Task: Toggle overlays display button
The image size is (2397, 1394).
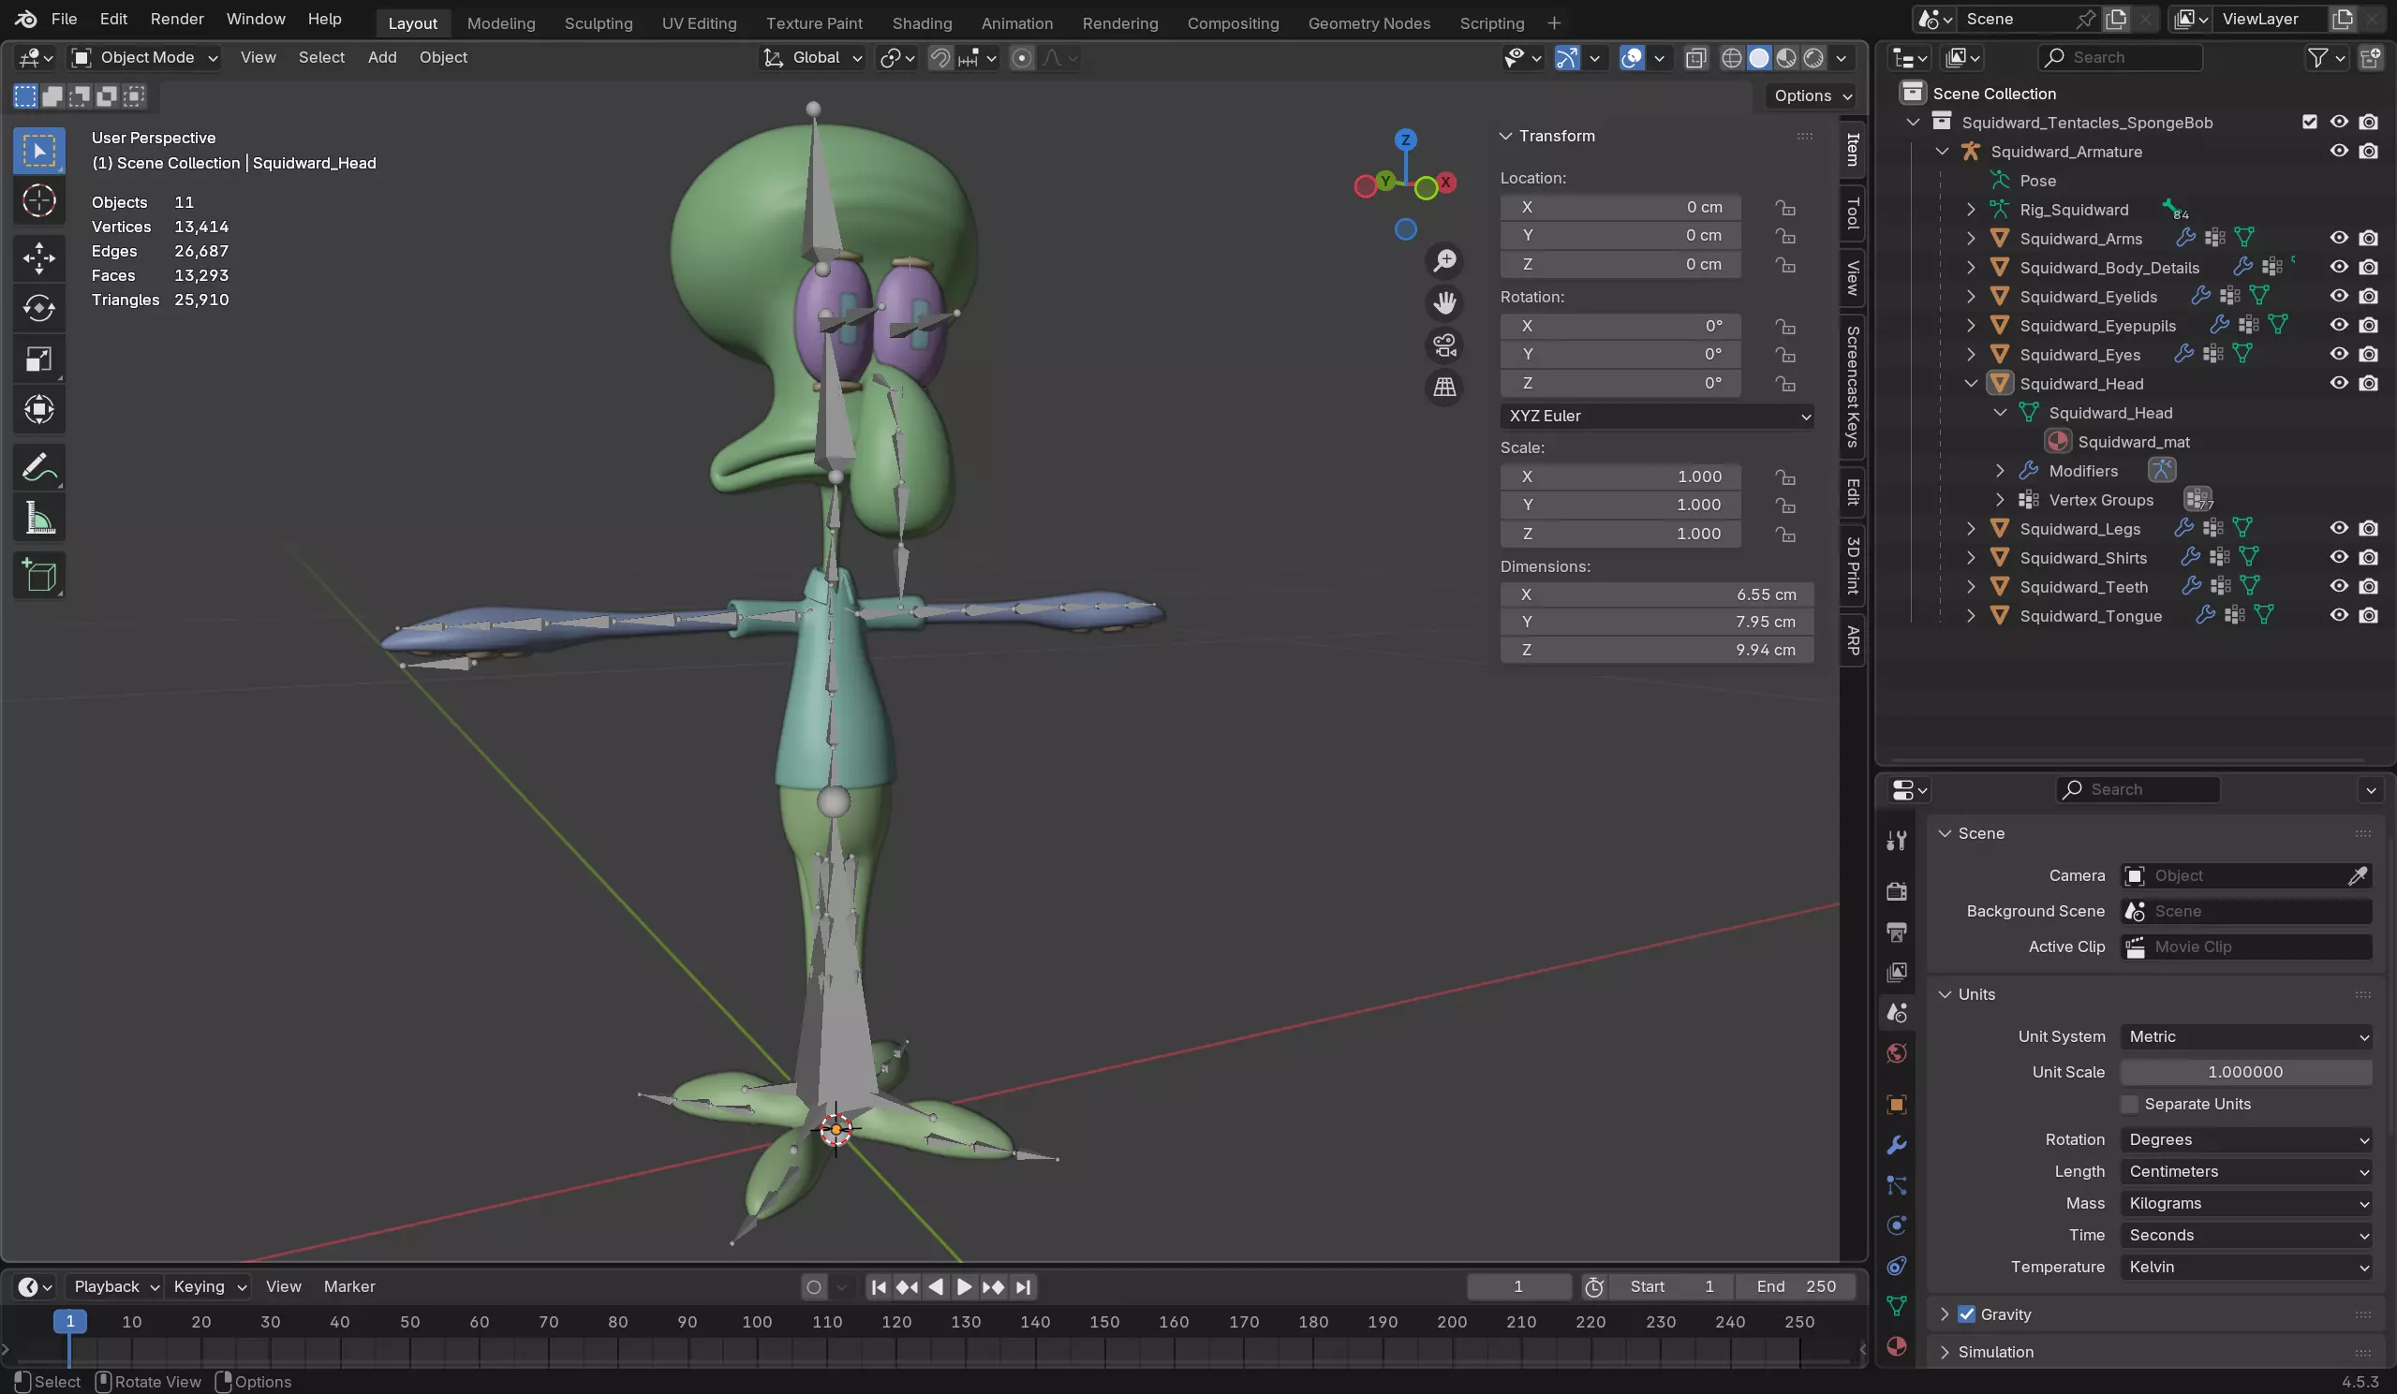Action: [1633, 58]
